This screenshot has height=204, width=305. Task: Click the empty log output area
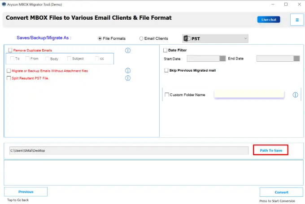(153, 173)
